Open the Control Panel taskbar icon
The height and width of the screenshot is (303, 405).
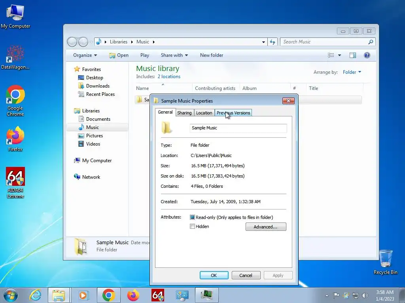point(182,295)
